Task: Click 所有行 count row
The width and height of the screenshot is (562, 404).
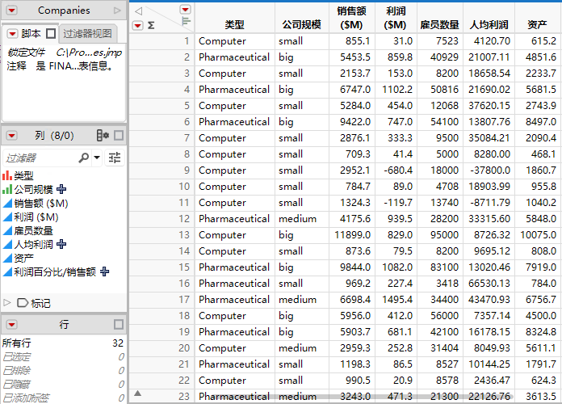Action: (63, 343)
